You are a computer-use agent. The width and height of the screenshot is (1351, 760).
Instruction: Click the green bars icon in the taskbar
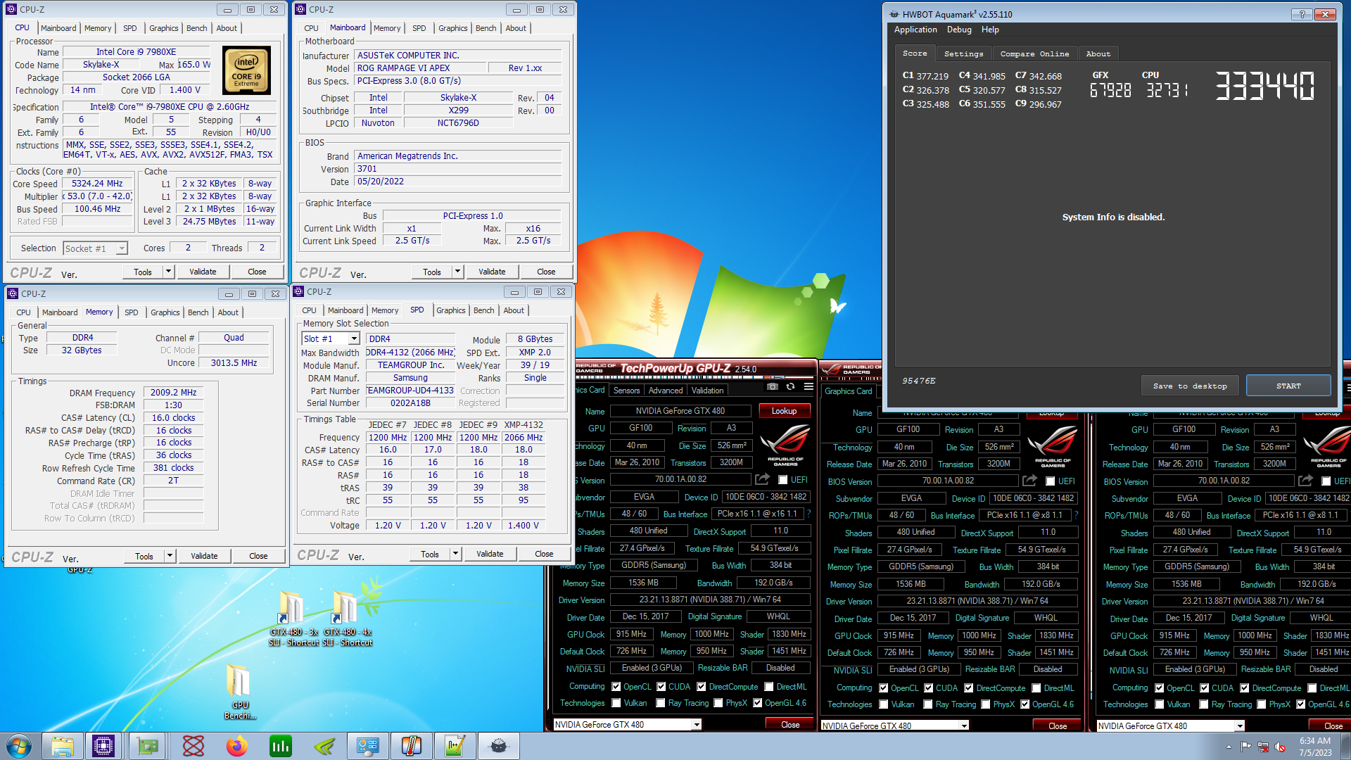point(281,746)
